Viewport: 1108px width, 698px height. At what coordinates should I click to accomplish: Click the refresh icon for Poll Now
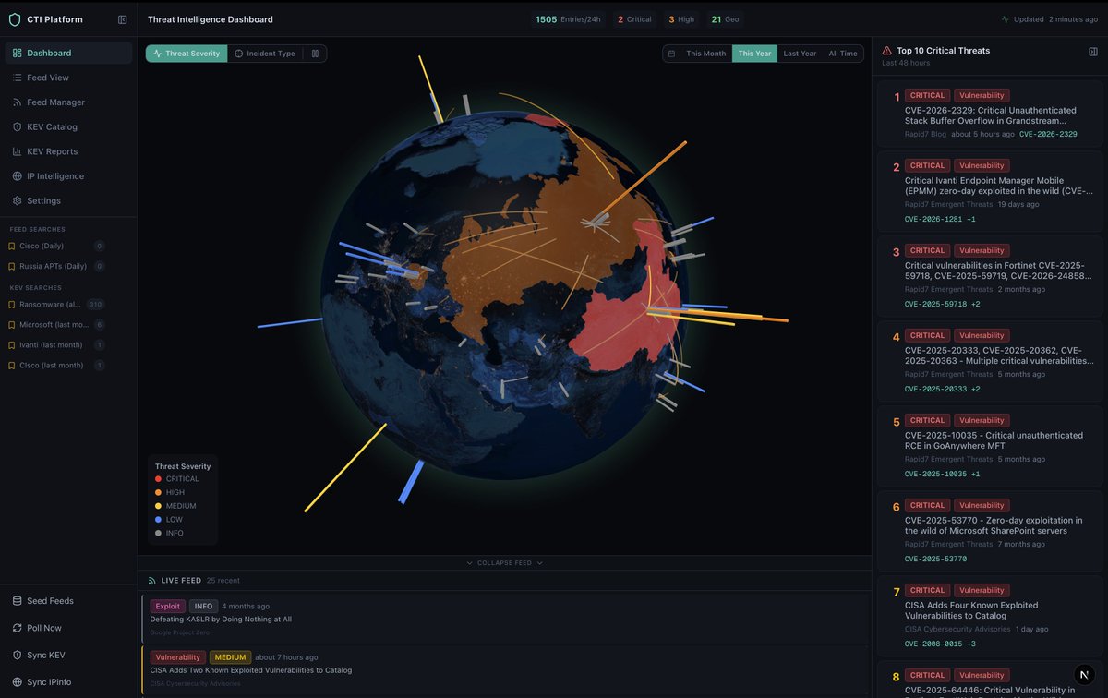click(18, 628)
